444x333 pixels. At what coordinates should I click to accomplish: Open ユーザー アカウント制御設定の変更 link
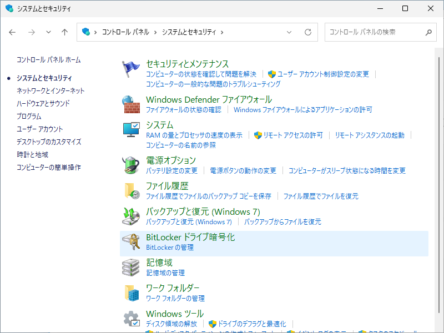(323, 74)
